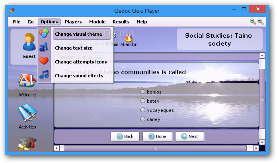Open the Players menu
The image size is (277, 163).
coord(73,22)
